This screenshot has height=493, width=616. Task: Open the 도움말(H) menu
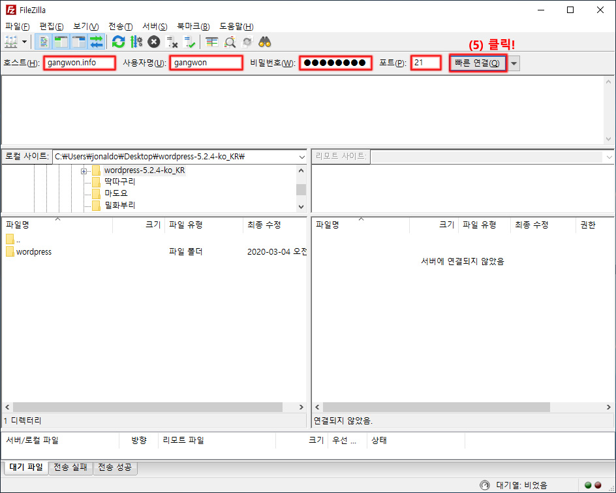point(236,26)
